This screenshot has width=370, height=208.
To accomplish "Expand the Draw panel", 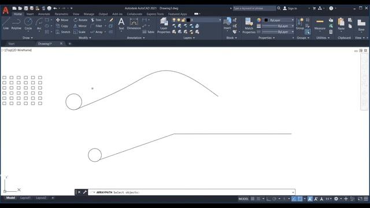I will 28,38.
